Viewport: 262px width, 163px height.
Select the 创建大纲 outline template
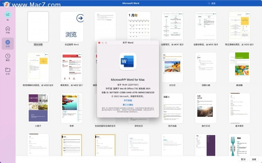pyautogui.click(x=206, y=68)
